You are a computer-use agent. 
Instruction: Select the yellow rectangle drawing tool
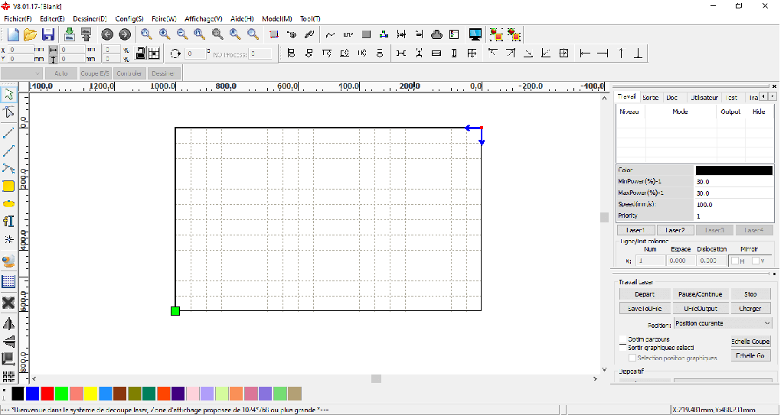[x=8, y=186]
